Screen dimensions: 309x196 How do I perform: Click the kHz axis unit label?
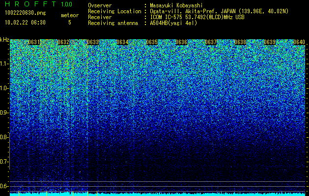pyautogui.click(x=4, y=40)
